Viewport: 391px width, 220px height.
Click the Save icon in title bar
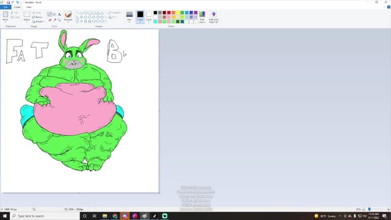tap(8, 2)
